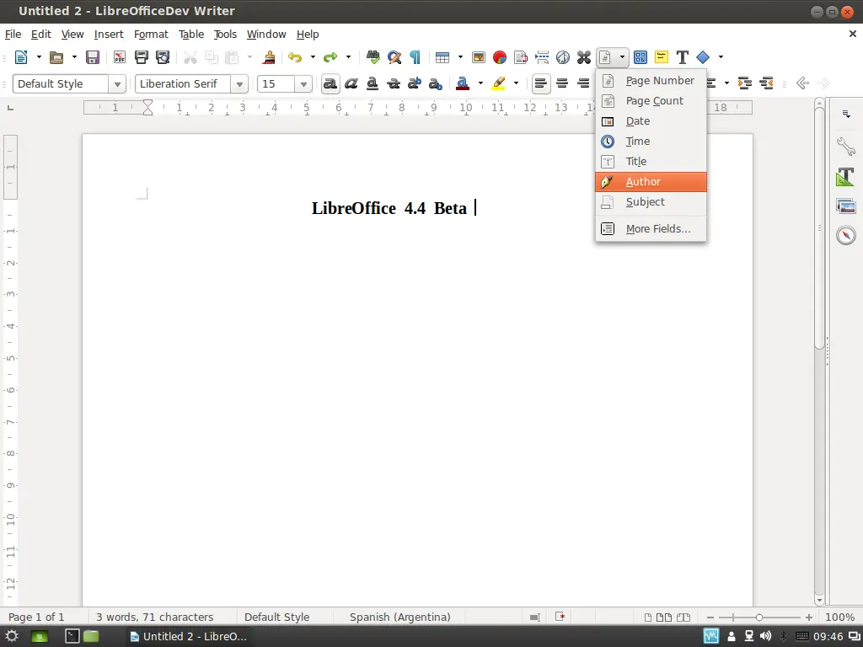Open sidebar Properties with the wrench icon

(846, 146)
